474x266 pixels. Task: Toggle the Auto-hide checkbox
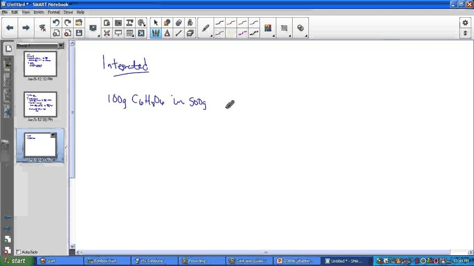[19, 252]
